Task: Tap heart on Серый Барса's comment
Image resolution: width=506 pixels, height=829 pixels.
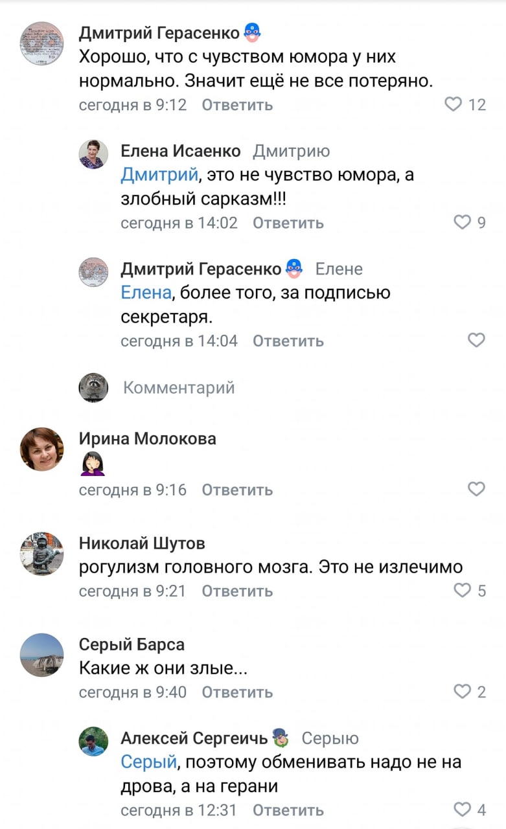Action: coord(461,692)
